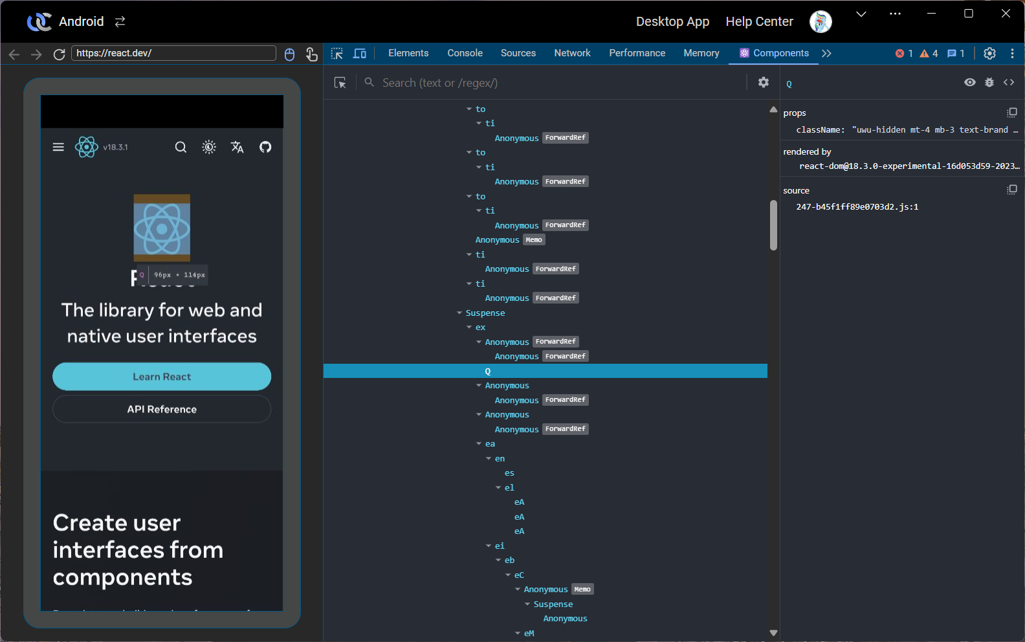1025x642 pixels.
Task: Copy source location icon
Action: point(1012,190)
